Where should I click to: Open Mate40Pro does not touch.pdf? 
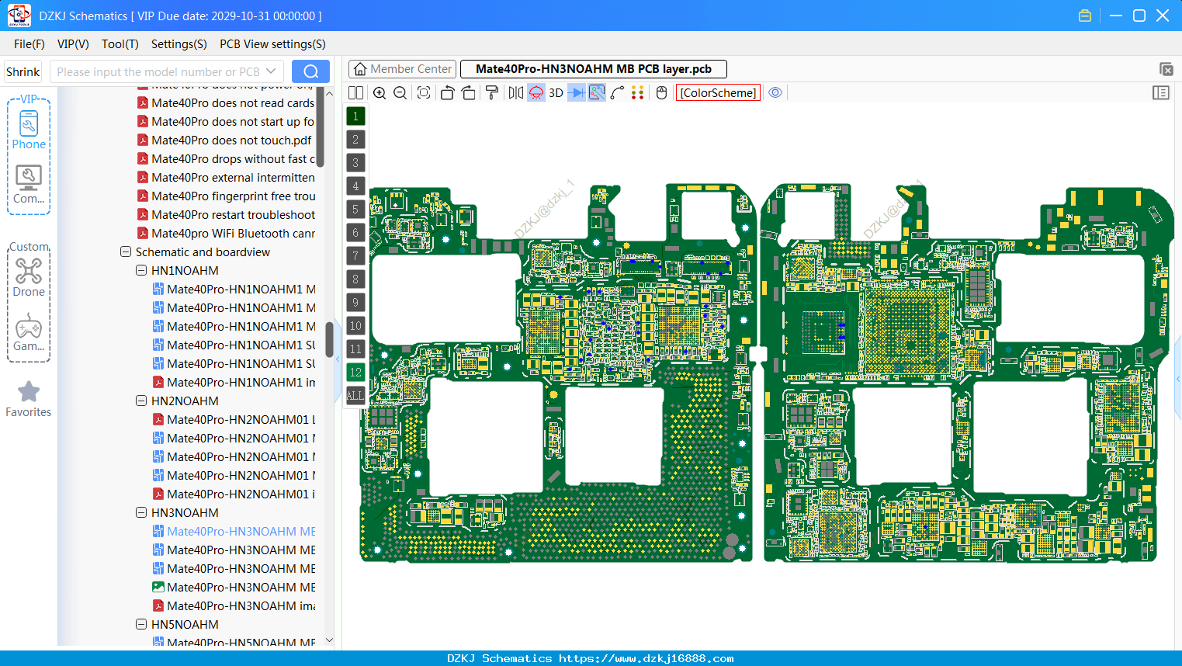click(x=224, y=140)
